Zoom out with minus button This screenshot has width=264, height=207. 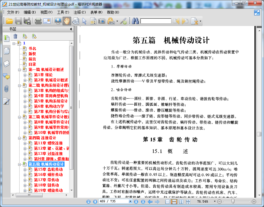pos(219,201)
